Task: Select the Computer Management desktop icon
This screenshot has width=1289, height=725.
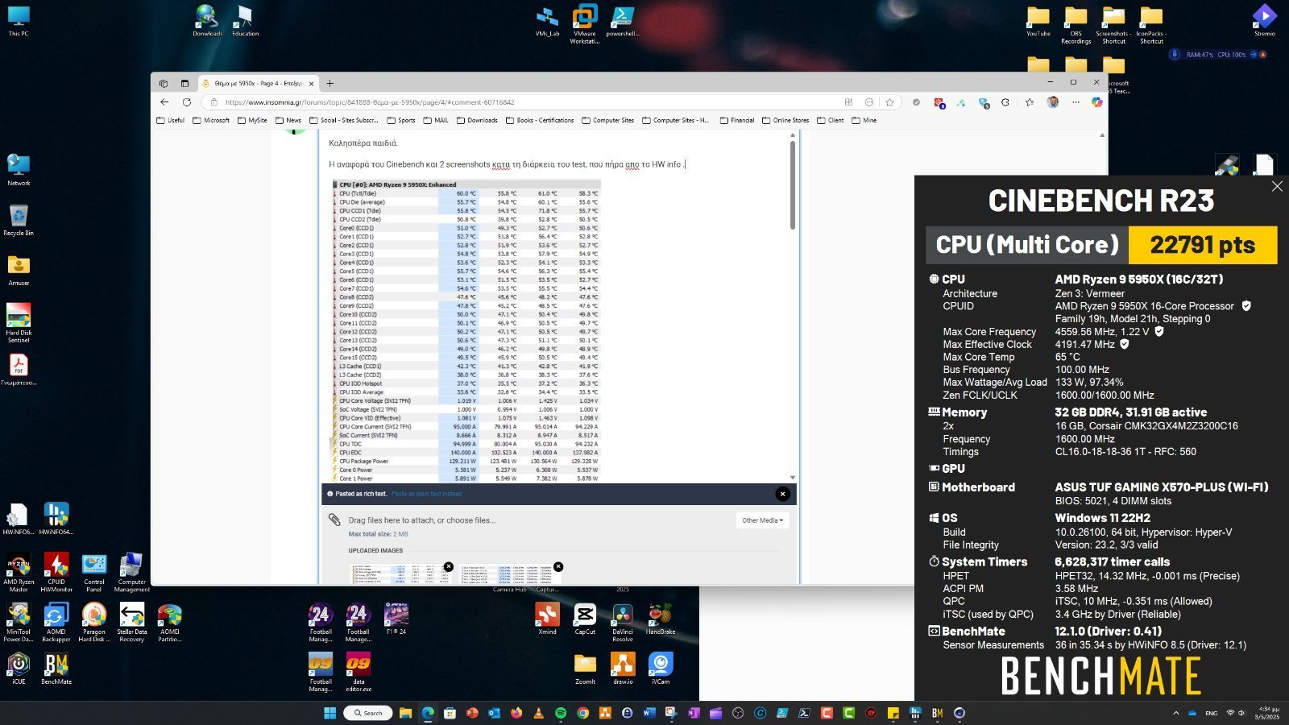Action: coord(132,573)
